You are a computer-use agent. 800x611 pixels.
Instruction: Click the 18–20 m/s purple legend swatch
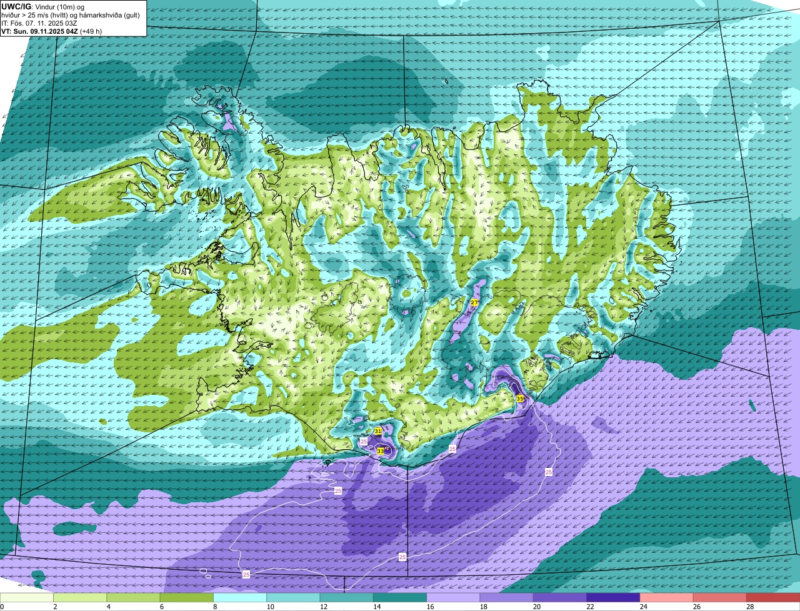coord(507,597)
